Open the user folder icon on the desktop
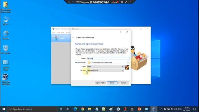 (6, 7)
